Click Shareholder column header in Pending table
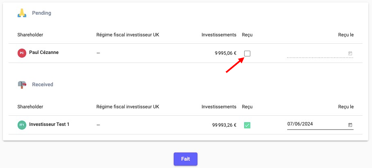Image resolution: width=372 pixels, height=168 pixels. pyautogui.click(x=30, y=35)
